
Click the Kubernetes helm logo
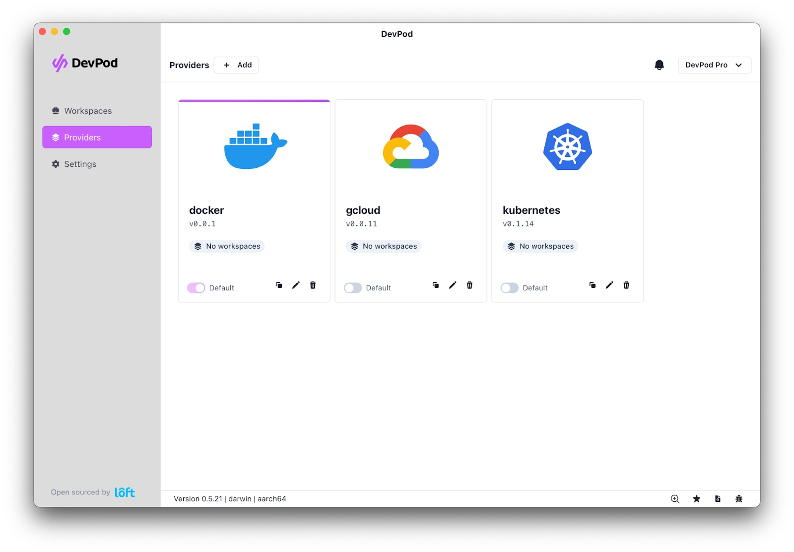point(568,146)
